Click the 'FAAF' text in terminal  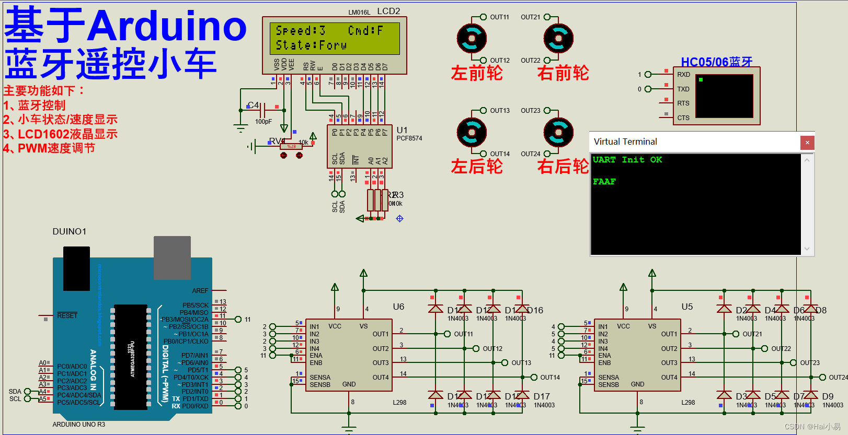pos(604,182)
